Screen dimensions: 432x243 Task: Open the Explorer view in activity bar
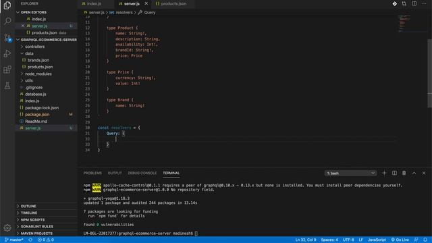tap(7, 5)
